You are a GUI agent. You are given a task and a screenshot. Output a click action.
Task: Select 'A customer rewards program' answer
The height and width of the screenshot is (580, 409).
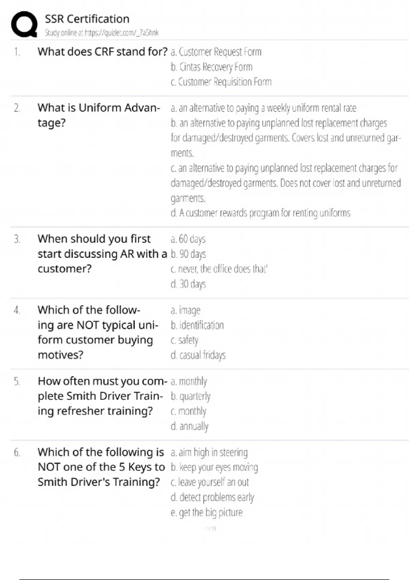[x=260, y=213]
